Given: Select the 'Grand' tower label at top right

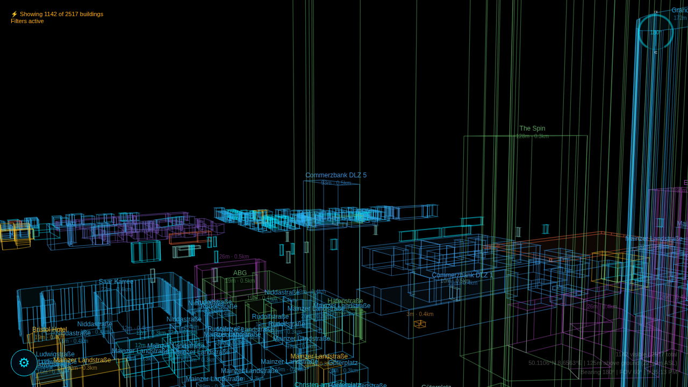Looking at the screenshot, I should point(679,10).
